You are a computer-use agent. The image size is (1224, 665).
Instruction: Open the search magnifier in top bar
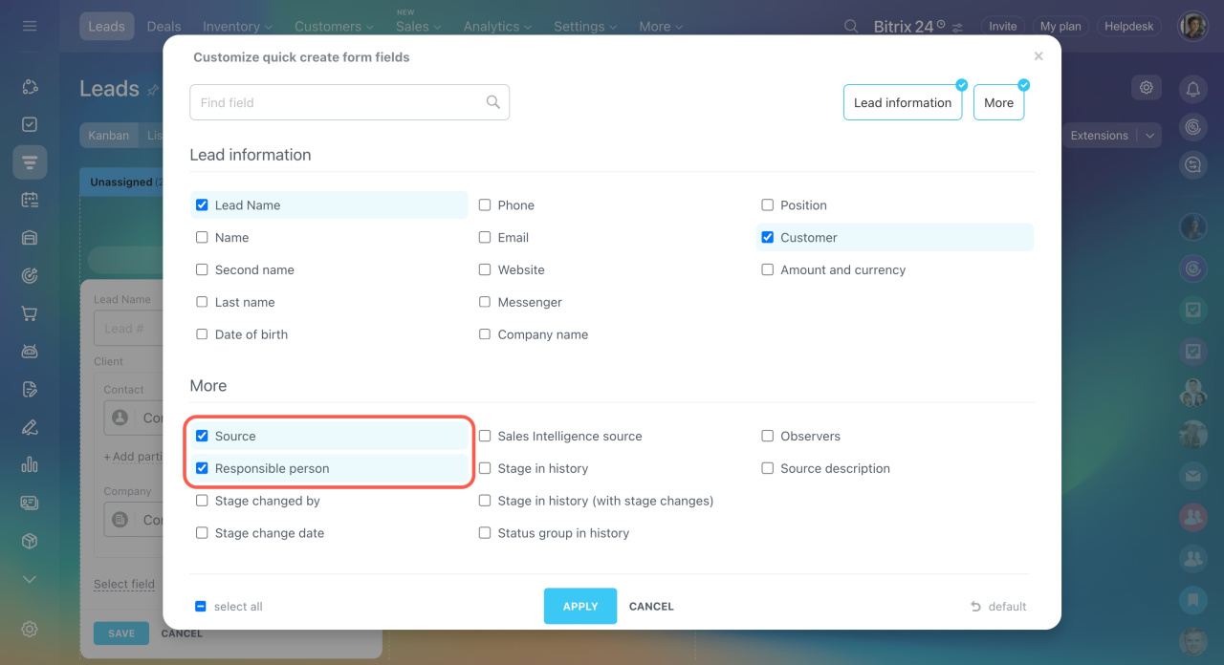click(x=851, y=27)
